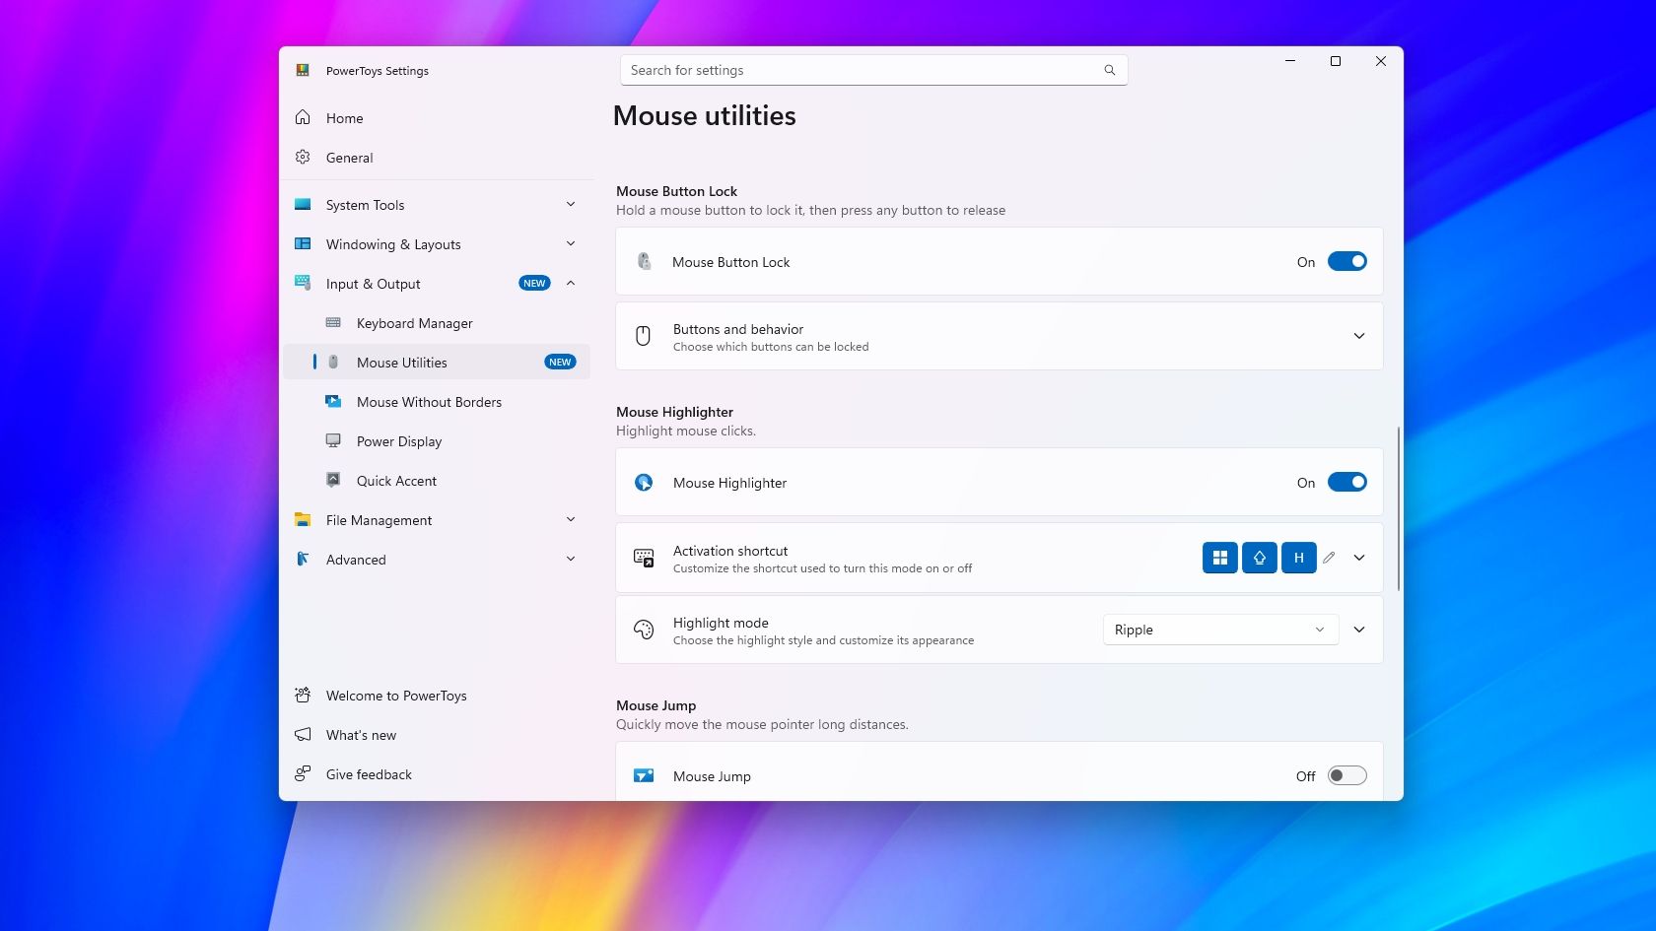Open the What's new link
The width and height of the screenshot is (1656, 931).
coord(437,734)
